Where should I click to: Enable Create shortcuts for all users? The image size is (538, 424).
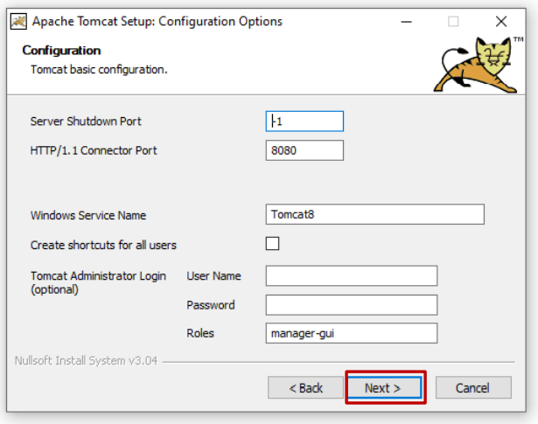(272, 244)
